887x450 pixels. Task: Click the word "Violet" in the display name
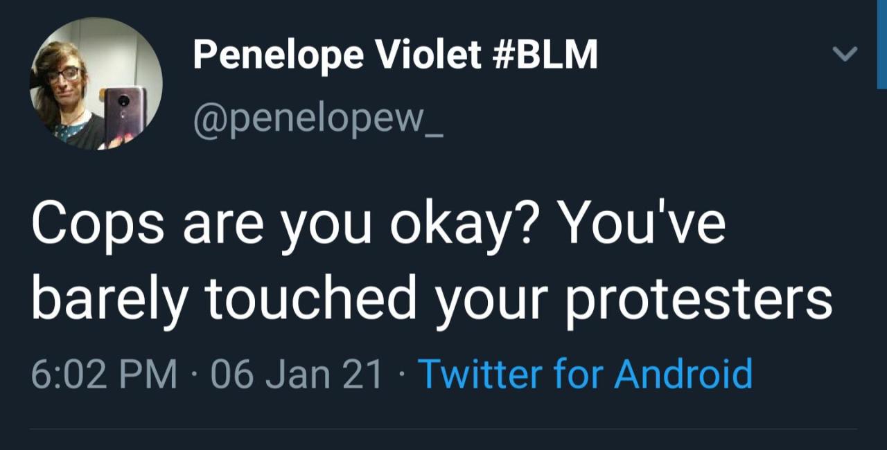(x=429, y=55)
